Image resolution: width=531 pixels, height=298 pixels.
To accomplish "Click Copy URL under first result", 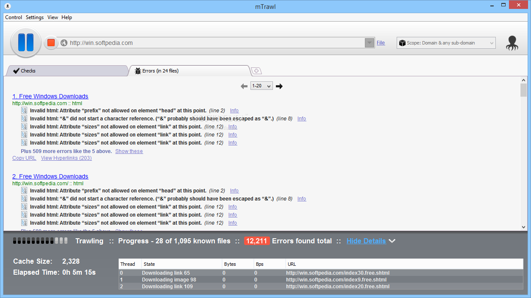I will tap(24, 158).
